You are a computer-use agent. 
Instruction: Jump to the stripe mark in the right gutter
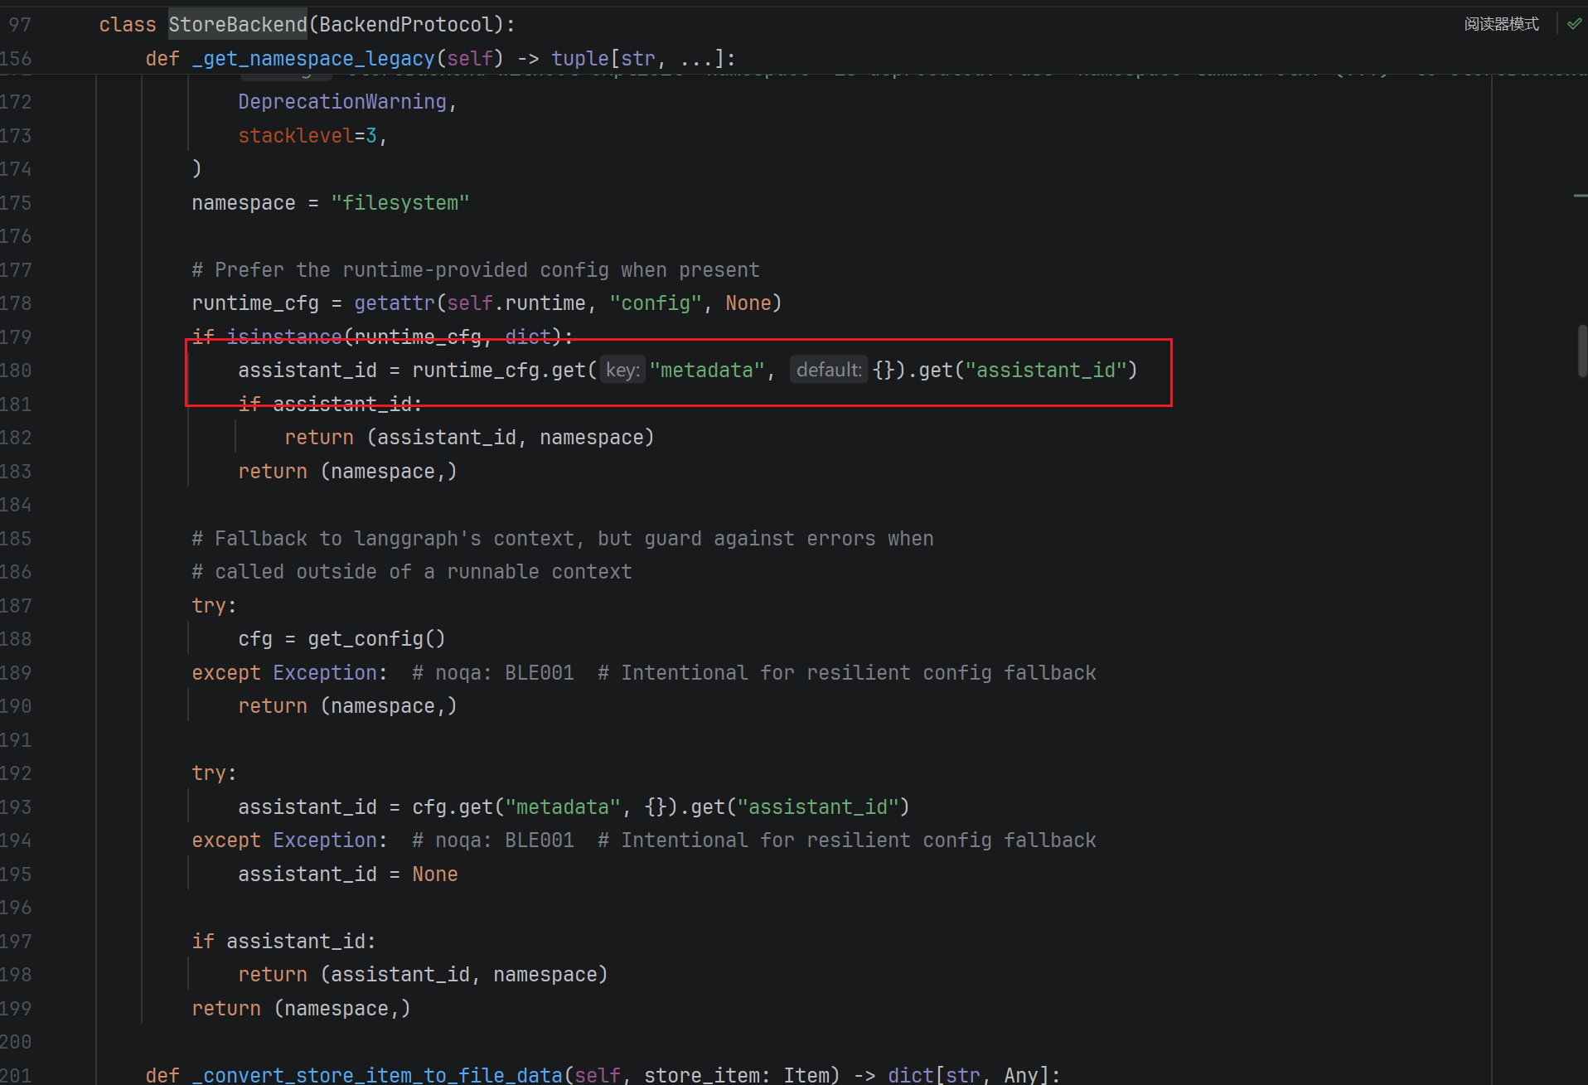point(1580,196)
